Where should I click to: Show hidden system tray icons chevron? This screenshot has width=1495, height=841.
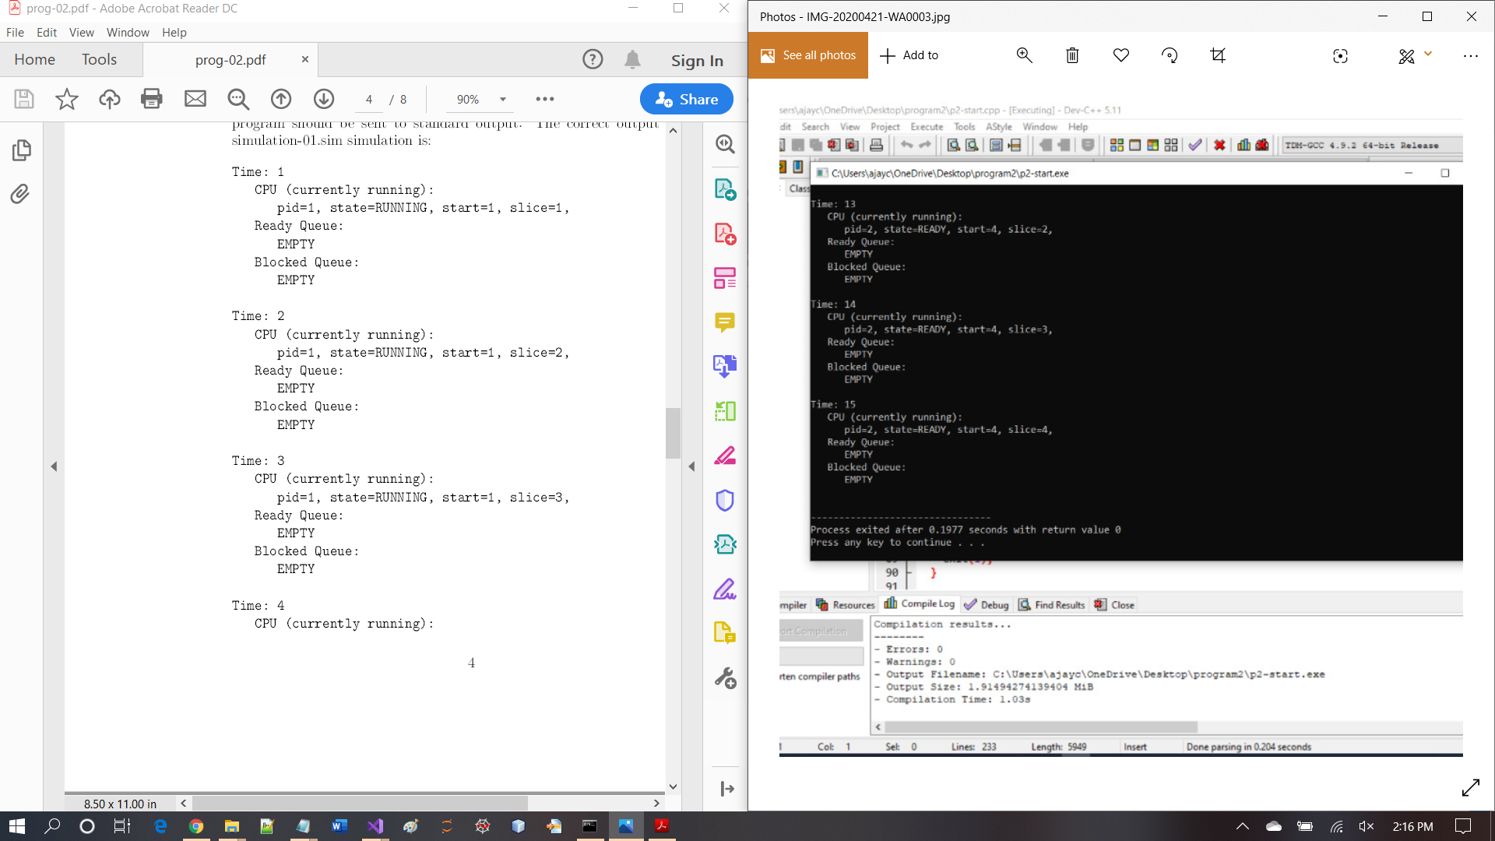pos(1243,826)
